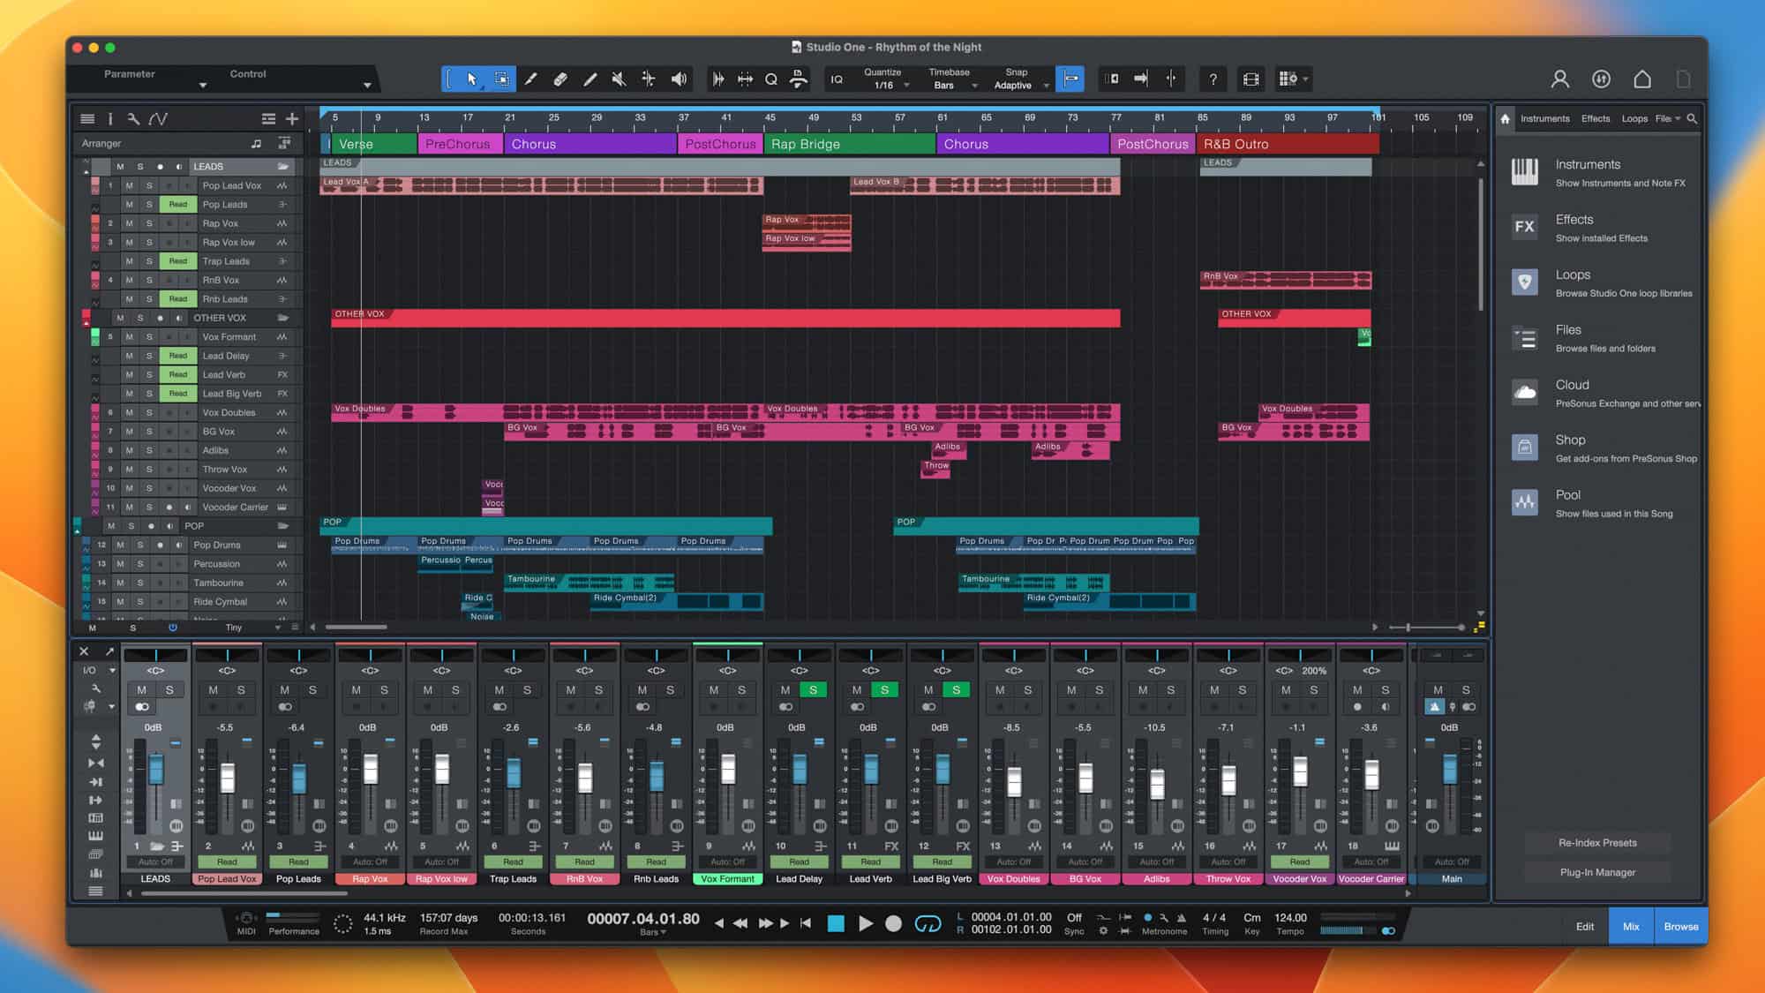Open the video player film icon
Screen dimensions: 1765x993
[x=1251, y=79]
